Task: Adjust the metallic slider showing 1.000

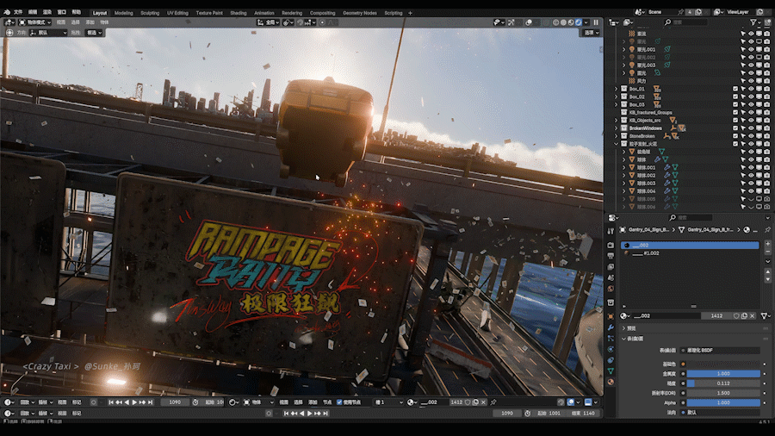Action: coord(723,374)
